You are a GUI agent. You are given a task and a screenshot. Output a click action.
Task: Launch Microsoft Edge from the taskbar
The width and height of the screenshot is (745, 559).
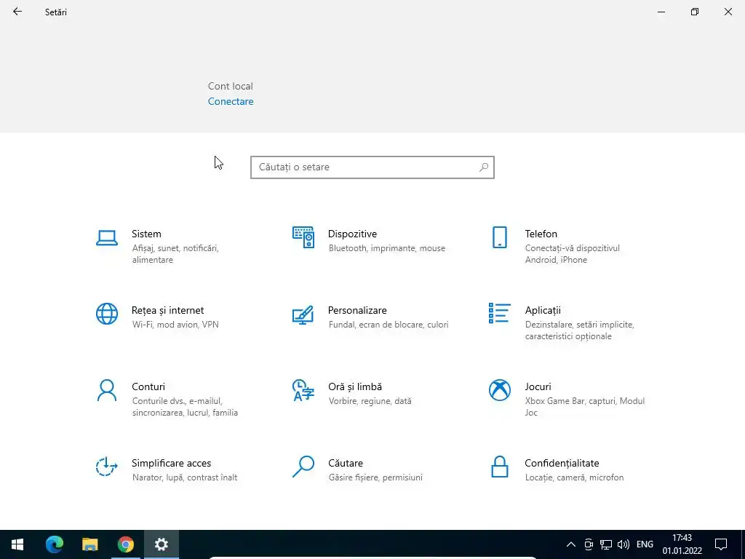tap(54, 544)
